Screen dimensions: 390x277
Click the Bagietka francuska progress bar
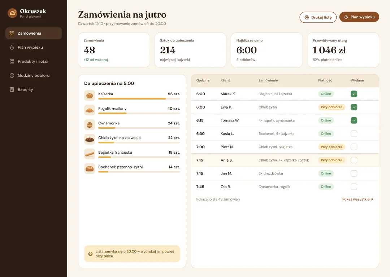click(x=139, y=157)
